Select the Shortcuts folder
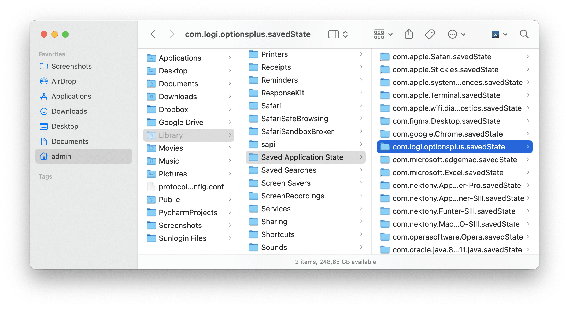 (x=306, y=234)
